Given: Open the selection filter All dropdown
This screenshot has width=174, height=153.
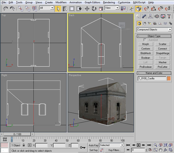Looking at the screenshot, I should pos(47,8).
